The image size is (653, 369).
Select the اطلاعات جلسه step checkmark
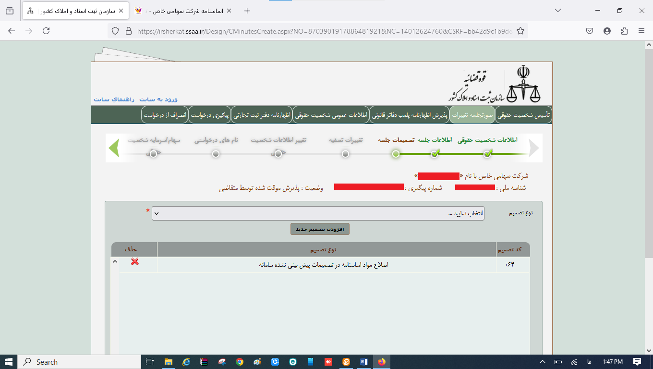point(435,154)
